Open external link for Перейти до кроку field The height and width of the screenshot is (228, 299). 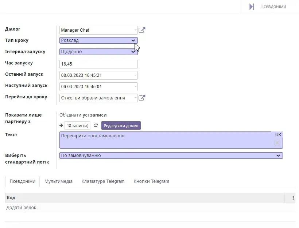[x=142, y=98]
